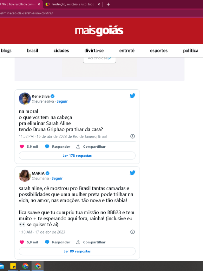Like Rene Silva's tweet with heart icon
This screenshot has height=271, width=203.
(22, 146)
